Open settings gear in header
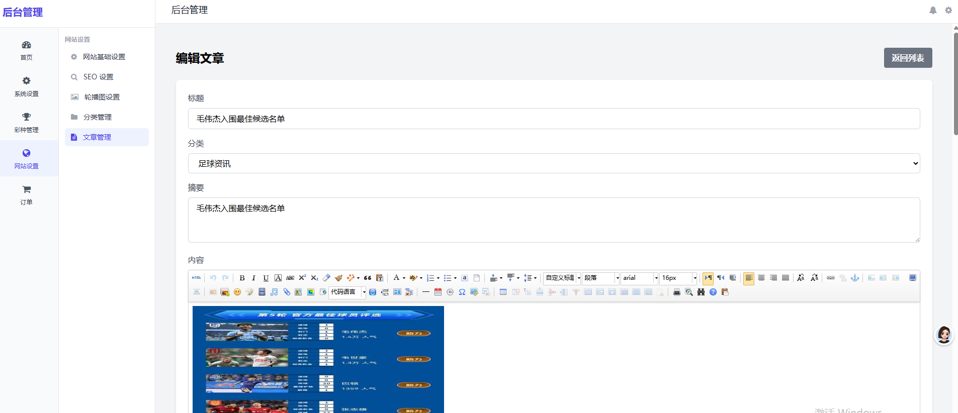The height and width of the screenshot is (413, 958). point(948,10)
